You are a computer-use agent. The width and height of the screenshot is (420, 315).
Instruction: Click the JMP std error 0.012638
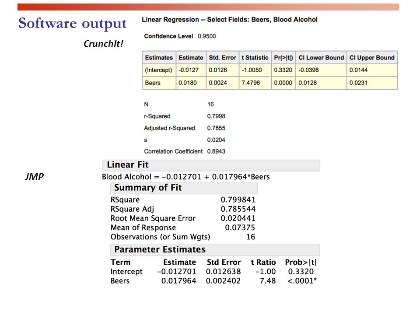[x=224, y=272]
